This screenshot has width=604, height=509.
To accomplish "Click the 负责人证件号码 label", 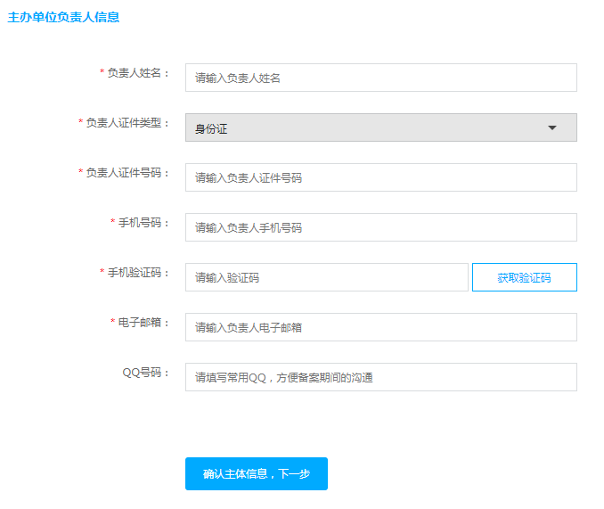I will [127, 173].
